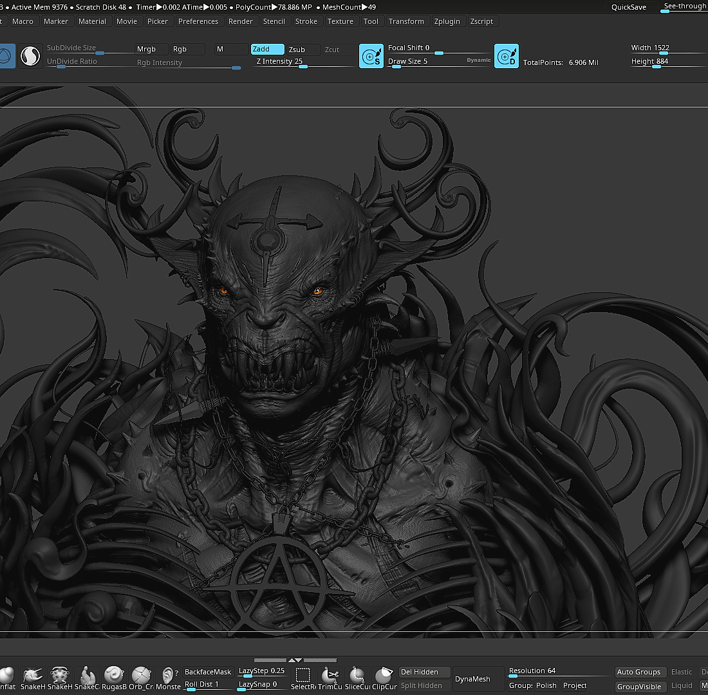Toggle Dynamic draw size
The image size is (708, 695).
click(x=478, y=60)
